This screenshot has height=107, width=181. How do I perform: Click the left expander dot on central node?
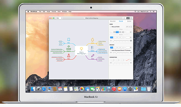75,51
